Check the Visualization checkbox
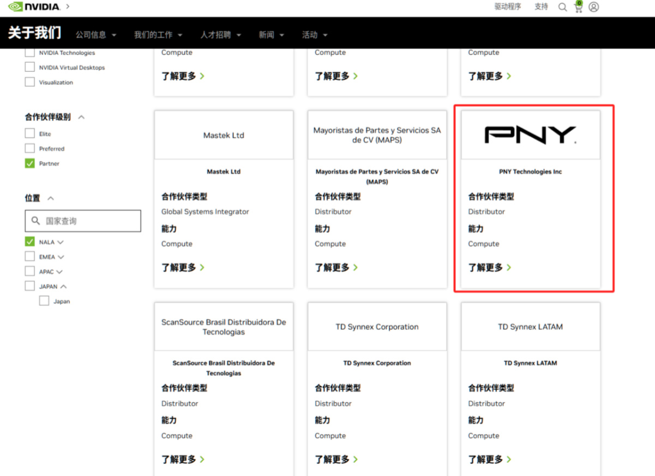This screenshot has width=655, height=476. click(x=29, y=82)
